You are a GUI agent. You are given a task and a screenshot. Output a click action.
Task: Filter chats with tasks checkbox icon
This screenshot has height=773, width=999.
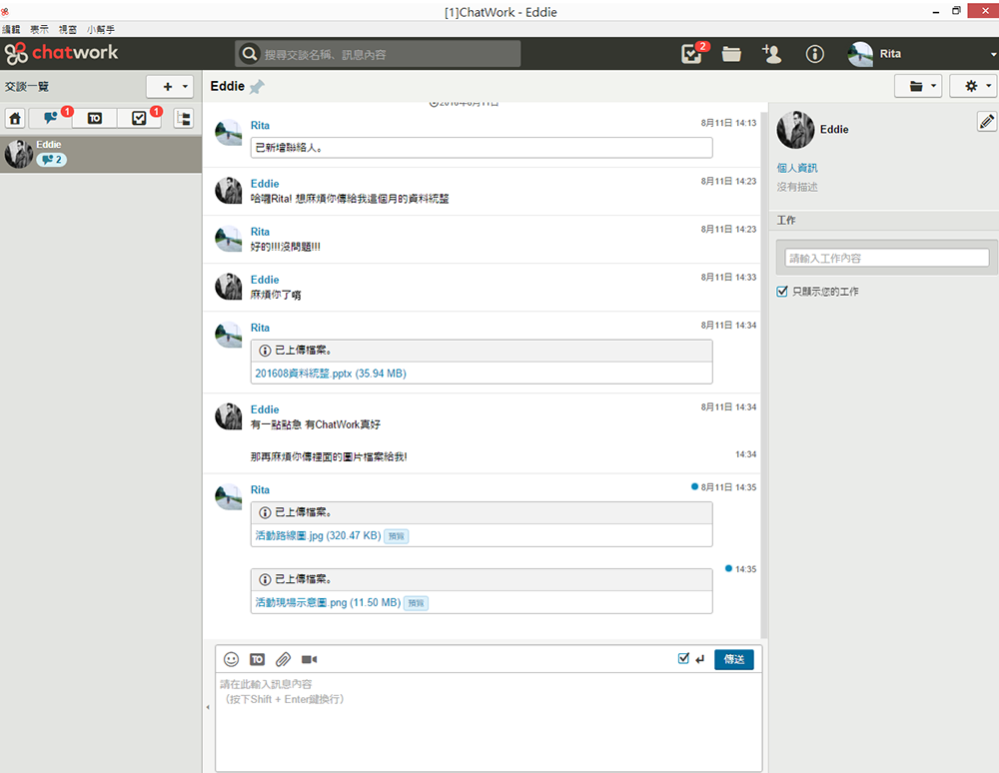click(139, 119)
